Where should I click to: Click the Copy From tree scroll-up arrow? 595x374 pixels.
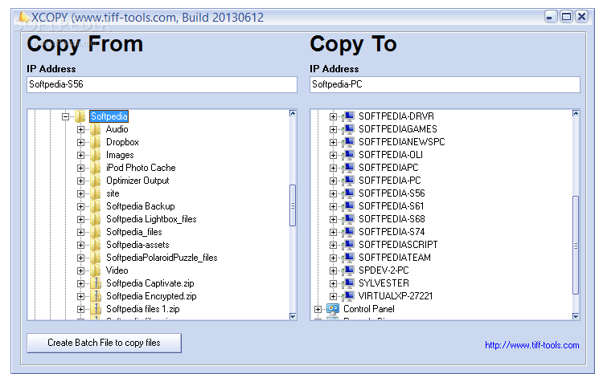coord(293,113)
